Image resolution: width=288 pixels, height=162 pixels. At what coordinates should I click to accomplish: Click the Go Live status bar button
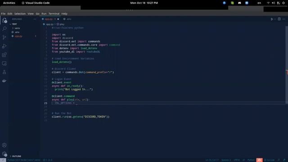270,160
